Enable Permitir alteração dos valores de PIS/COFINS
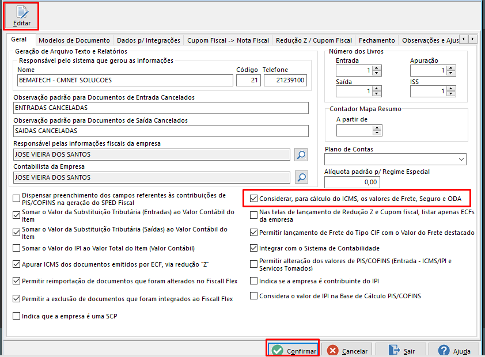The height and width of the screenshot is (357, 485). [x=253, y=264]
